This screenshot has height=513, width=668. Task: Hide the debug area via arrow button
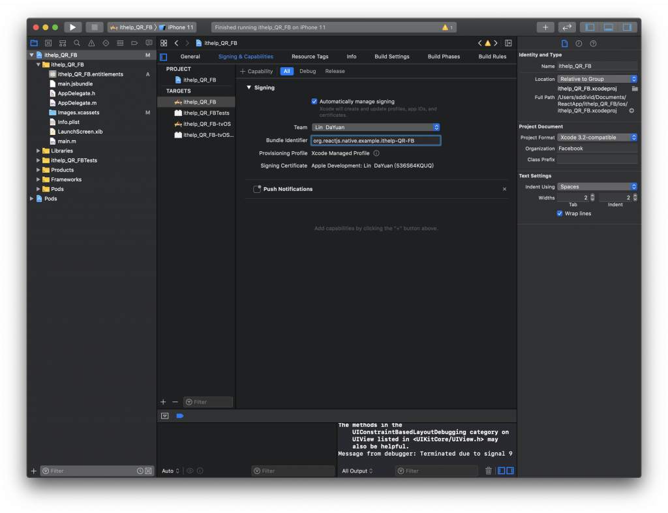pos(165,416)
